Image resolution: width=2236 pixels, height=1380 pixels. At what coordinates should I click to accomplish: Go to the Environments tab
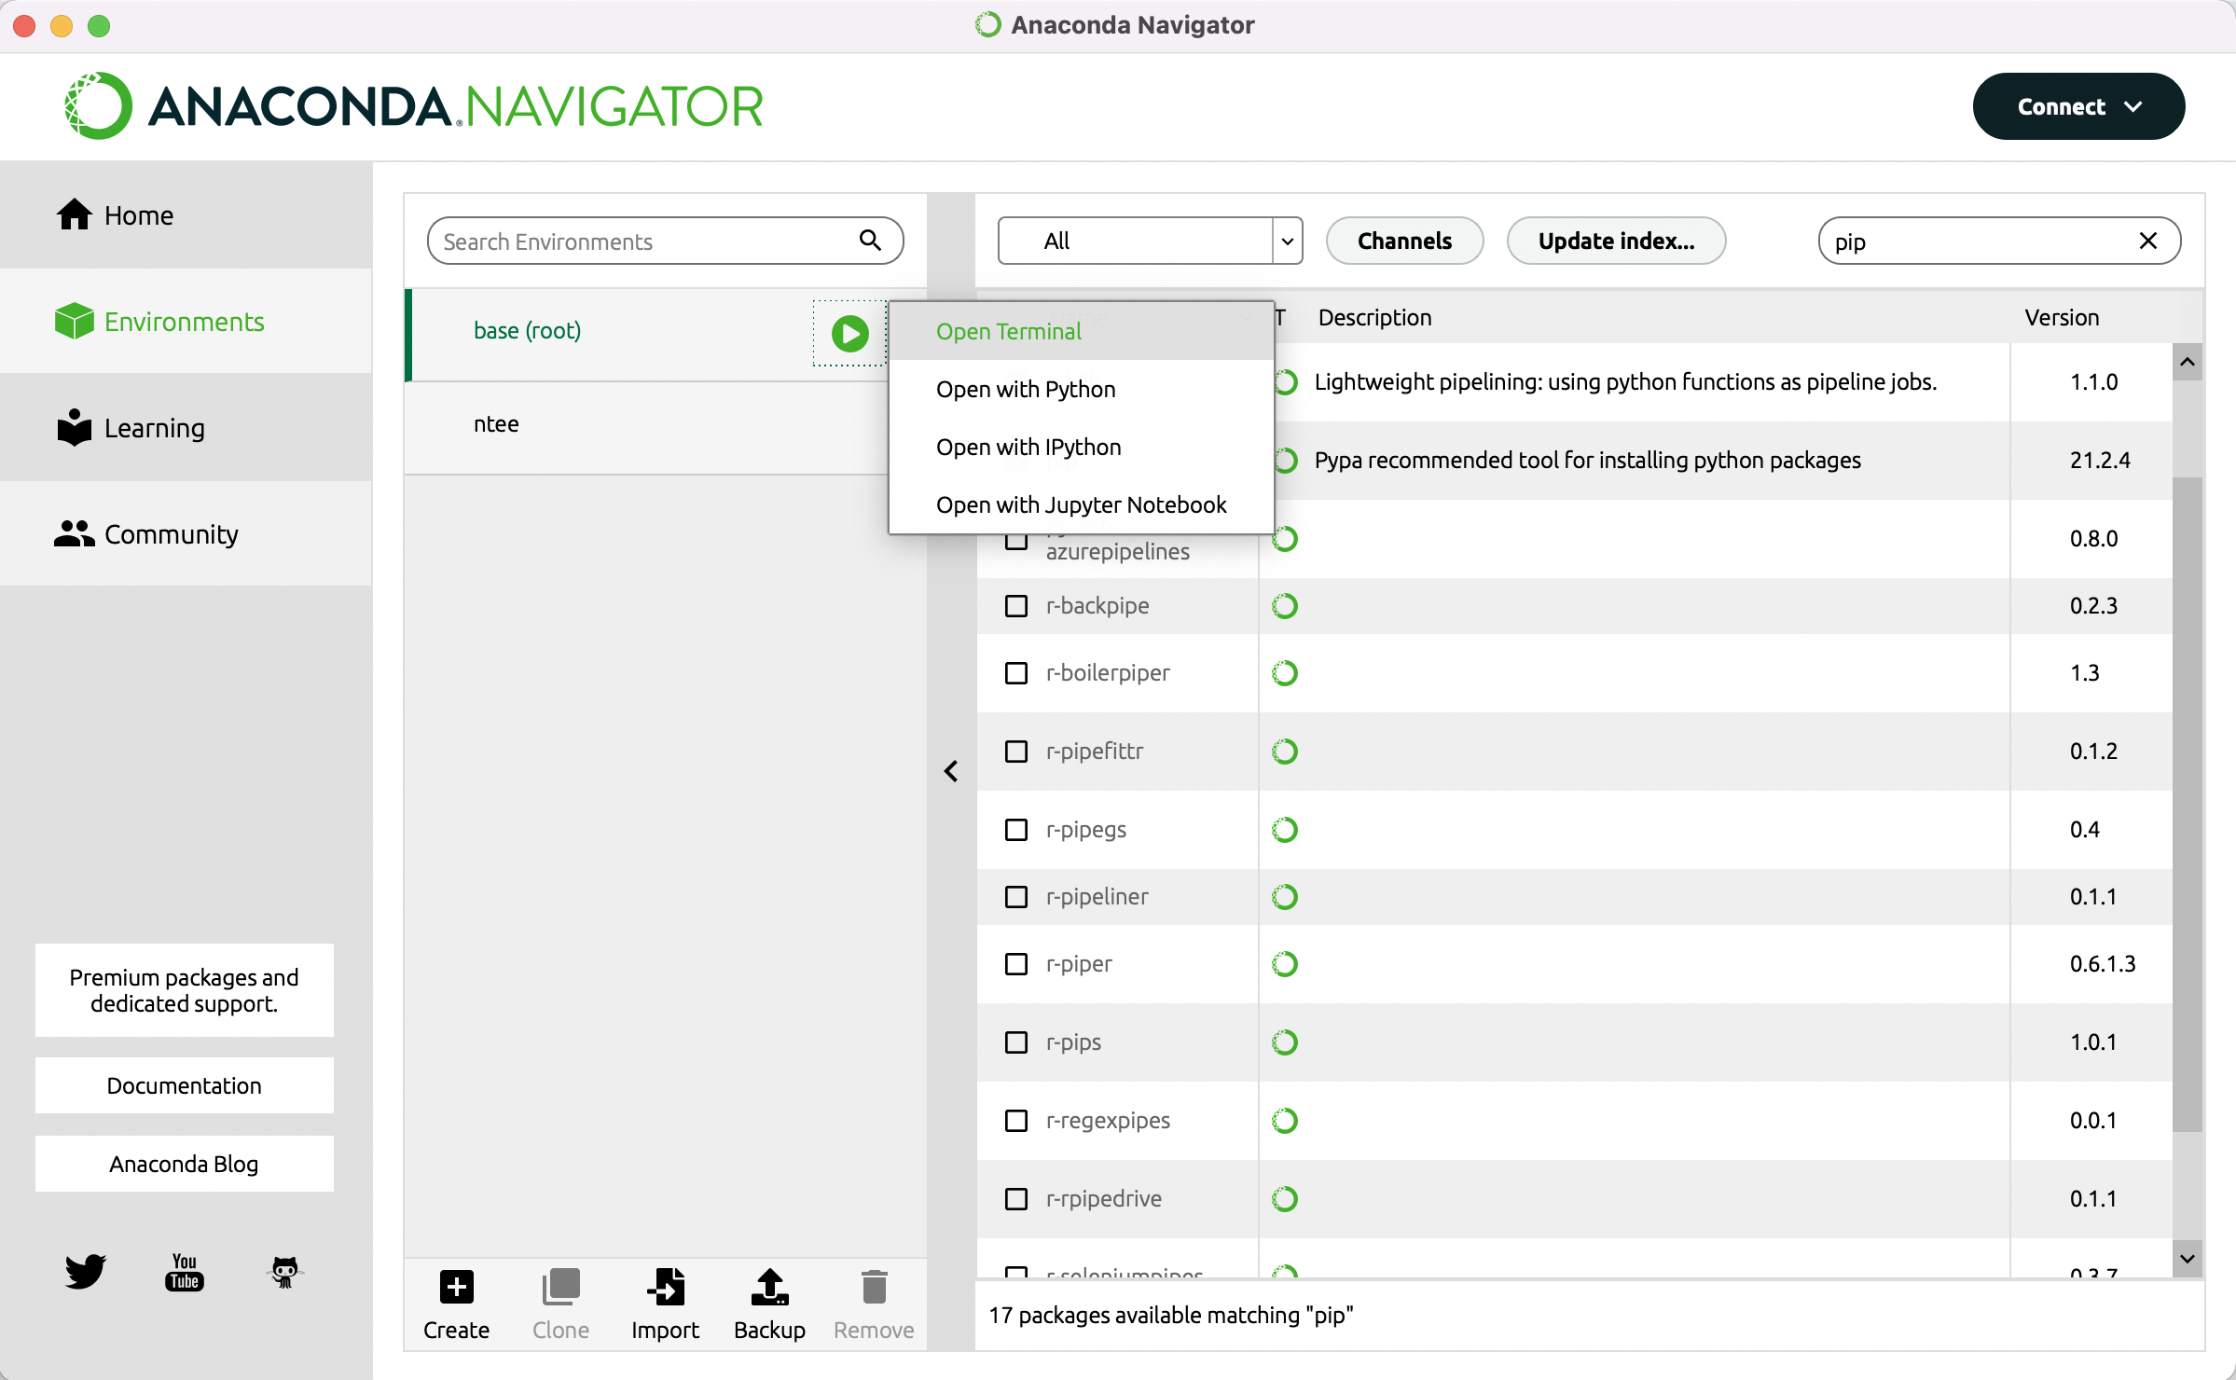click(186, 322)
